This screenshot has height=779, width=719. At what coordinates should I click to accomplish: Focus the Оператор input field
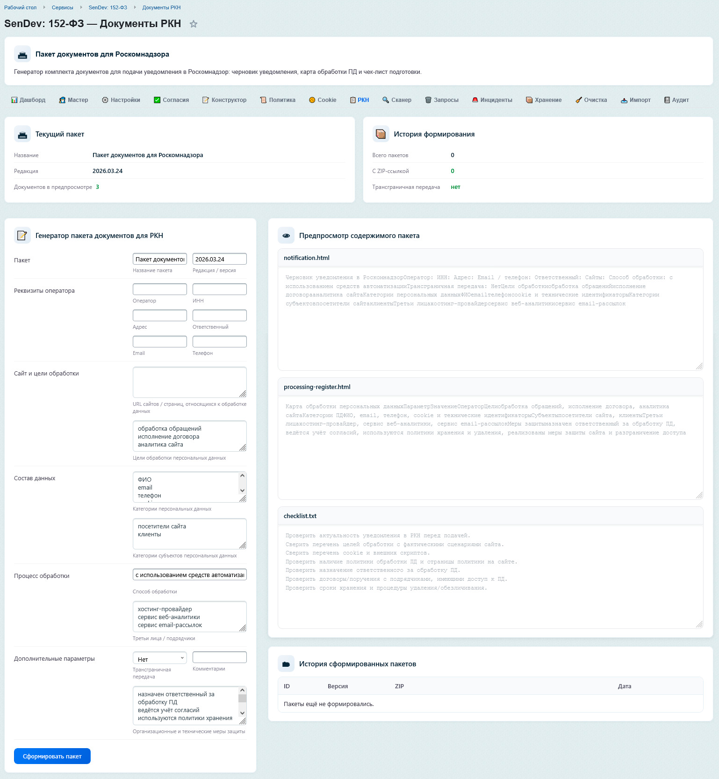[159, 289]
